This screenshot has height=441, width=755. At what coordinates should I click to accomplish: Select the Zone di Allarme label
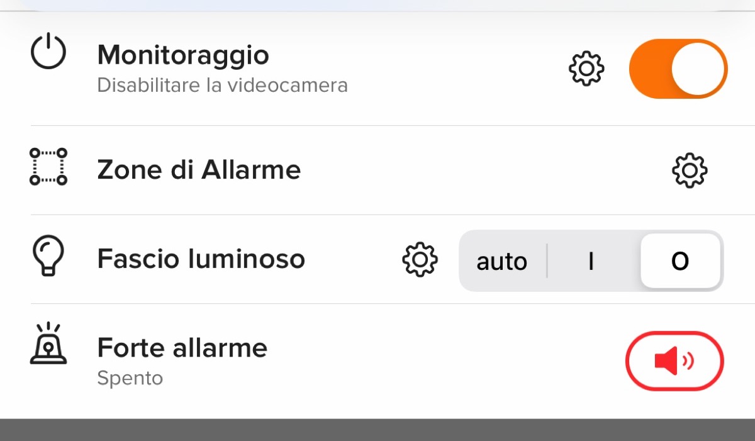coord(199,170)
